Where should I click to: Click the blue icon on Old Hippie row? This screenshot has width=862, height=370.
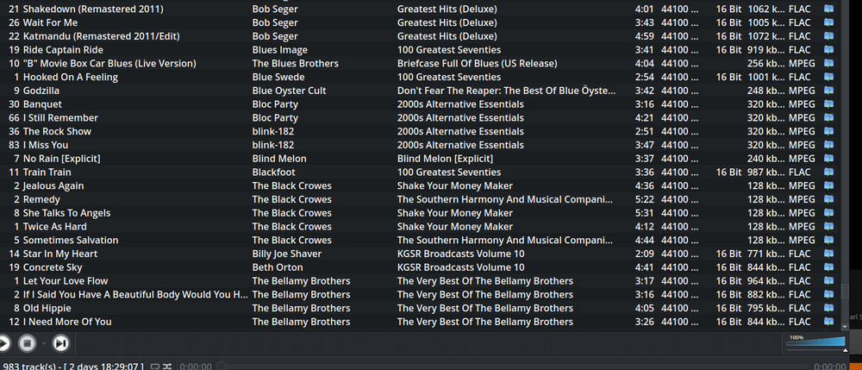click(x=828, y=309)
